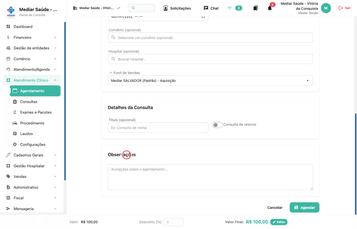Viewport: 357px width, 229px height.
Task: Expand the Financeiro menu section
Action: (x=32, y=37)
